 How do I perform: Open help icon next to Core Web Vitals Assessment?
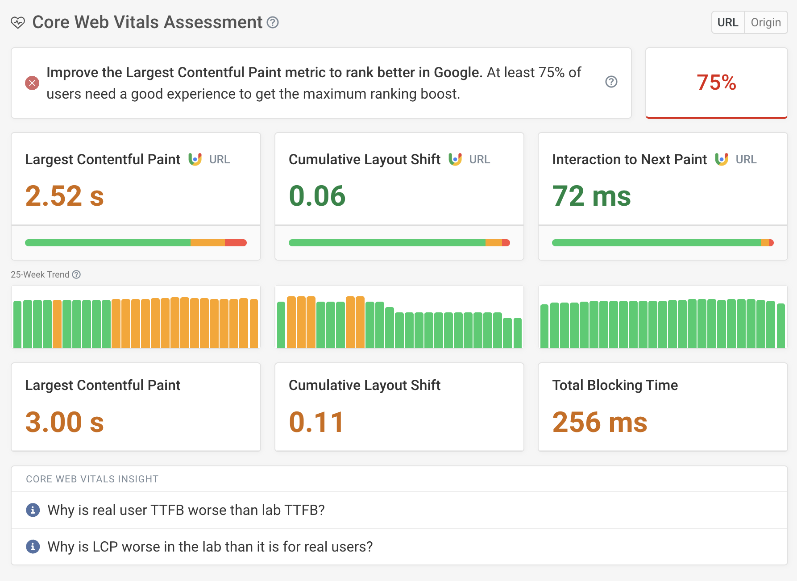pyautogui.click(x=273, y=22)
